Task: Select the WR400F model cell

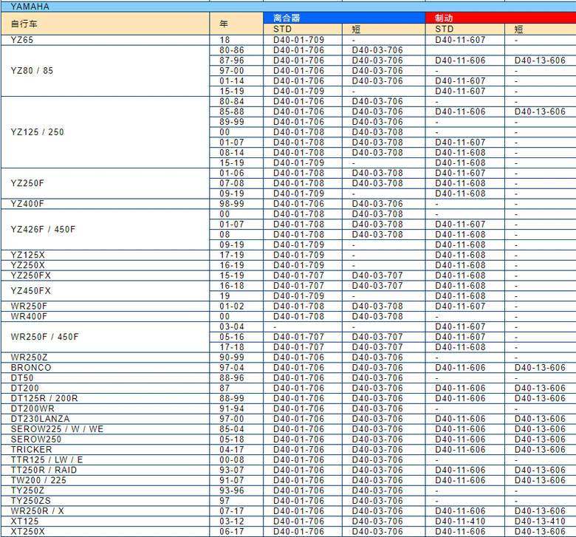Action: 105,317
